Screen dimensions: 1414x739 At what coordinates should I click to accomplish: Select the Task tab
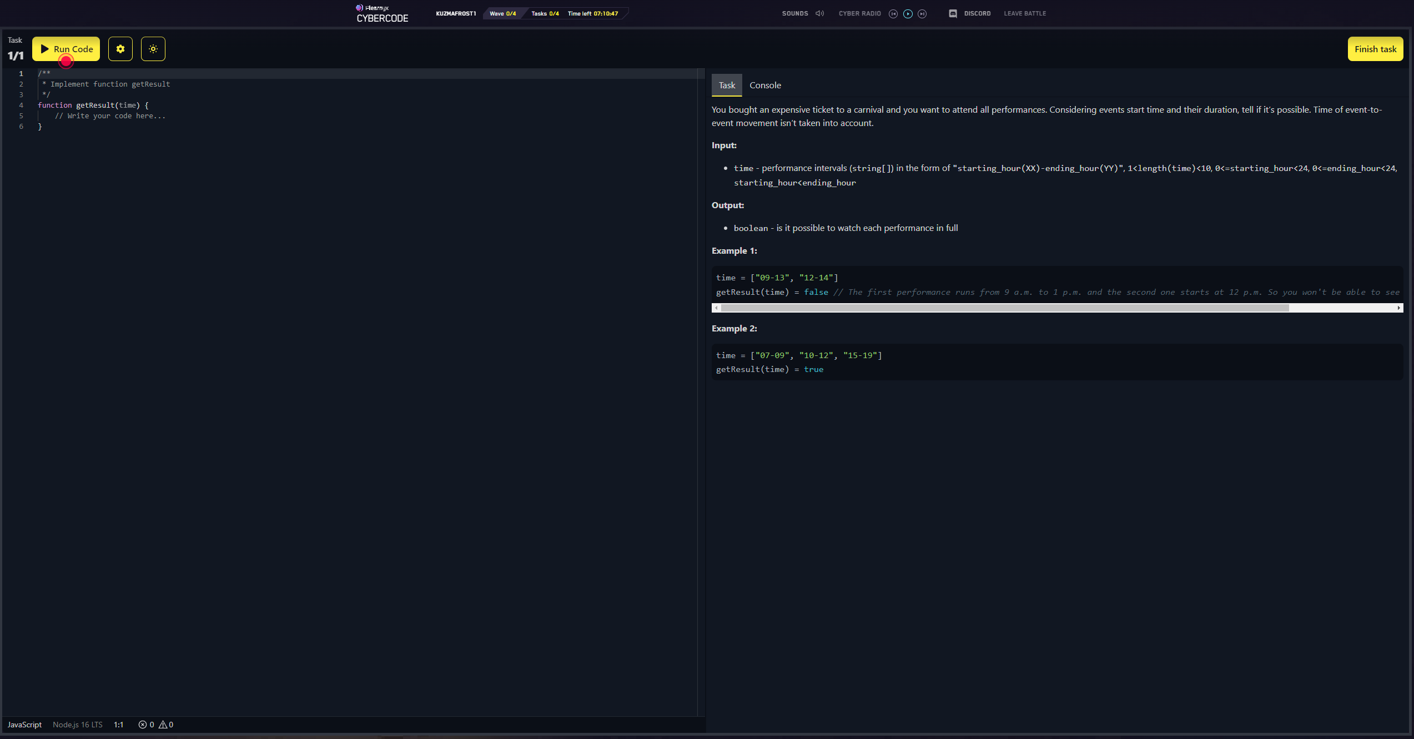pyautogui.click(x=727, y=85)
